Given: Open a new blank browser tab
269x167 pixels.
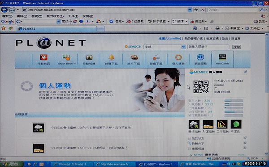Looking at the screenshot, I should coord(100,29).
